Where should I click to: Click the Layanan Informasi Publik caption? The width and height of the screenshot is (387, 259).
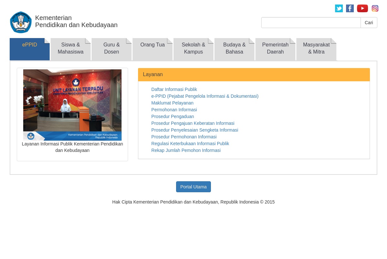point(72,147)
